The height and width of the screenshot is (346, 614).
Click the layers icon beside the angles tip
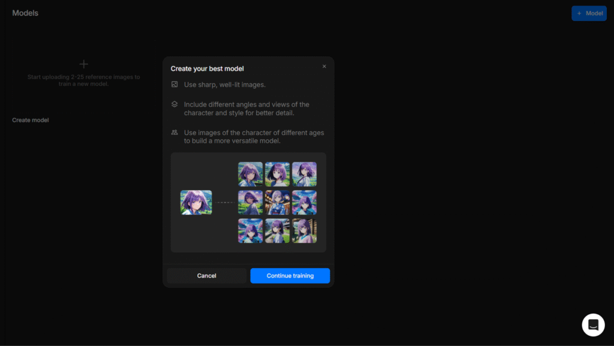174,104
